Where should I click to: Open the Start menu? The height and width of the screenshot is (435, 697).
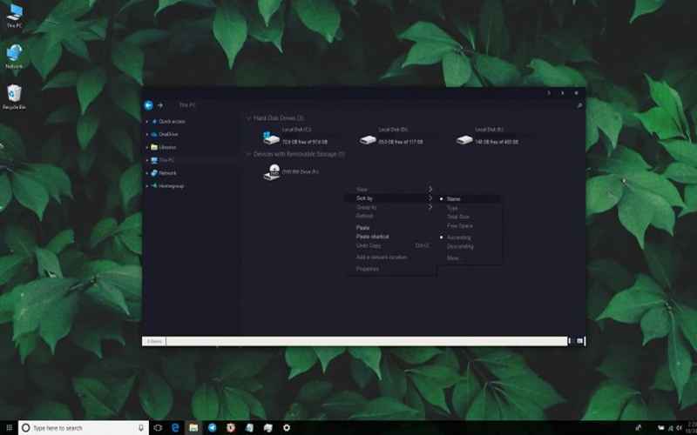pyautogui.click(x=9, y=428)
